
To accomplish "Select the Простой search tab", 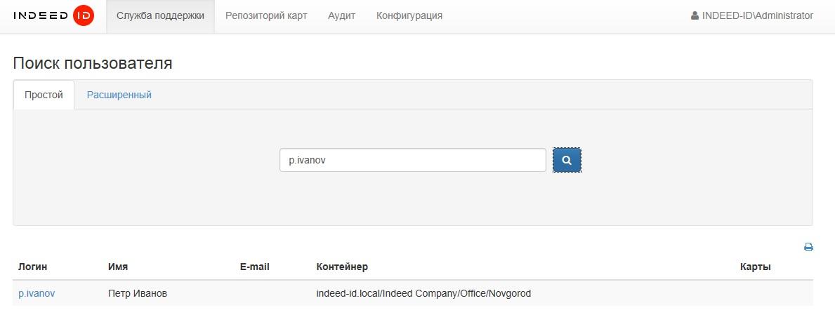I will [x=44, y=95].
